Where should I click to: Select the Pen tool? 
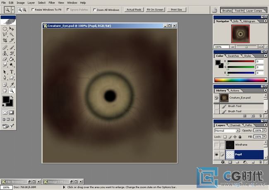5,78
